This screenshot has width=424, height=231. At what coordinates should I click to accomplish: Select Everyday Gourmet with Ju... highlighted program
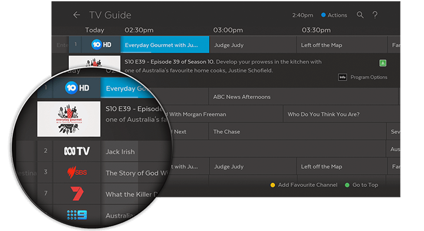[165, 45]
